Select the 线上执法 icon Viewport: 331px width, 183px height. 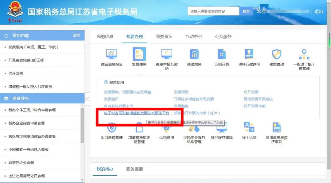[x=249, y=127]
